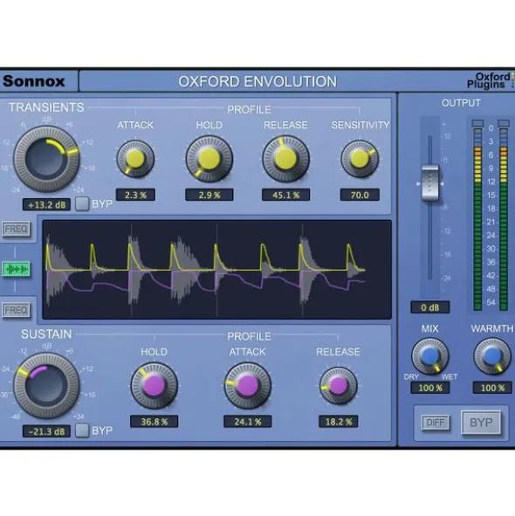Viewport: 515px width, 516px height.
Task: Toggle the Sustain BYP checkbox
Action: pos(82,430)
